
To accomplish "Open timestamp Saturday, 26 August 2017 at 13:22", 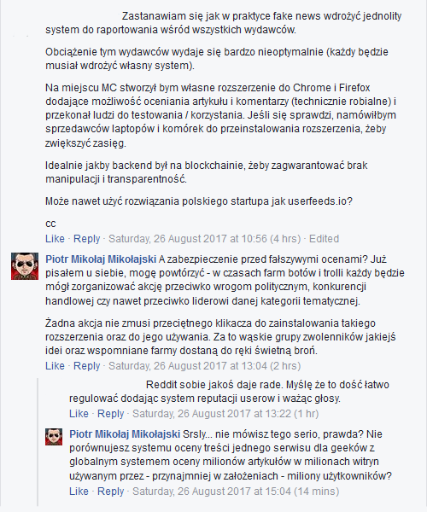I will pos(225,414).
